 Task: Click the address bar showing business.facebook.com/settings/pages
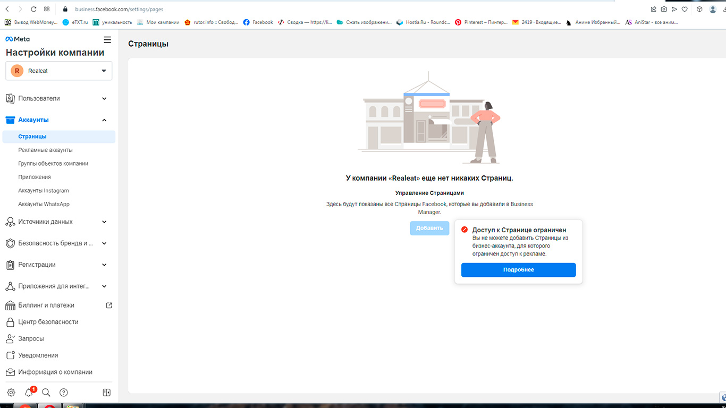[119, 9]
